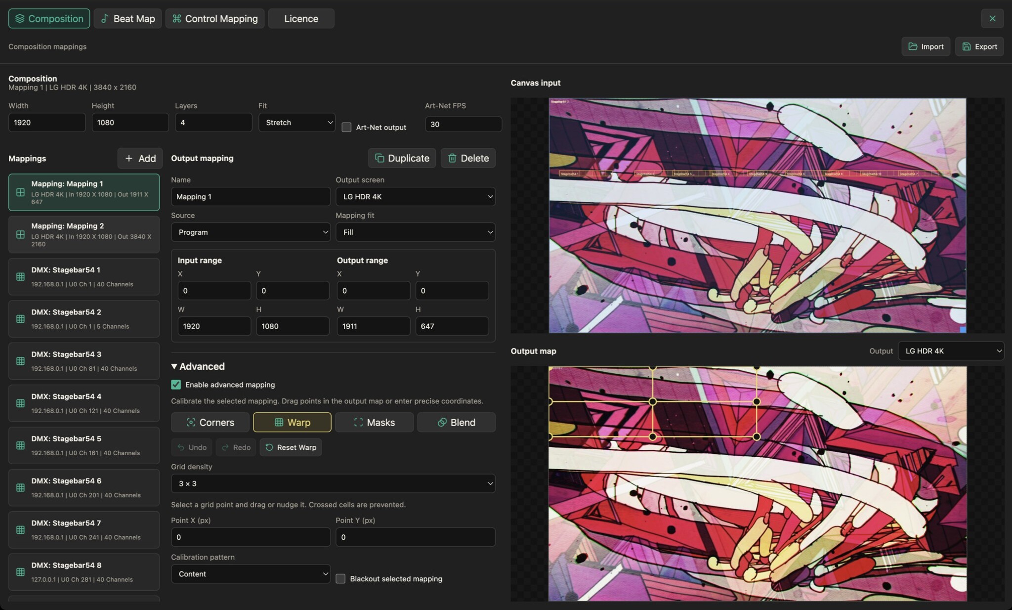Image resolution: width=1012 pixels, height=610 pixels.
Task: Click the Composition tab layers icon
Action: point(20,18)
